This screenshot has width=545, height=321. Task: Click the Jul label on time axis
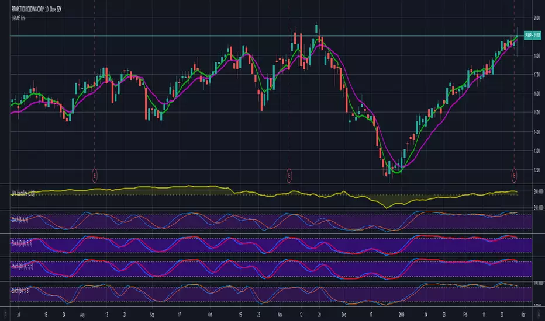point(19,315)
